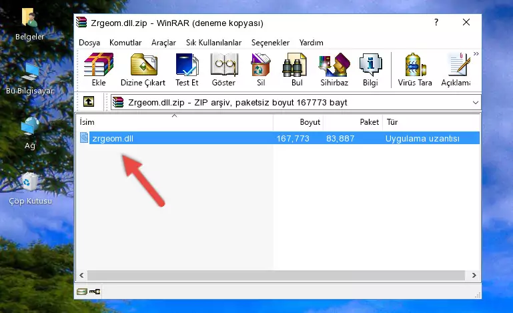This screenshot has height=313, width=513.
Task: Open the Dosya menu
Action: click(x=89, y=43)
